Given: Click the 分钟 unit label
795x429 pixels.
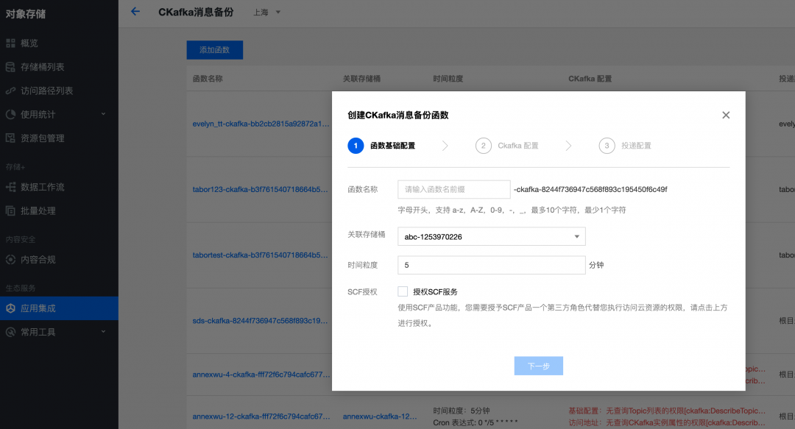Looking at the screenshot, I should coord(596,265).
